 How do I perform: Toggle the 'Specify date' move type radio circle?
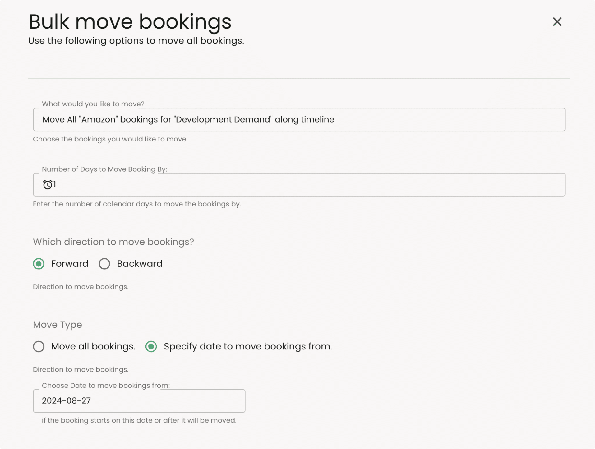[x=151, y=346]
